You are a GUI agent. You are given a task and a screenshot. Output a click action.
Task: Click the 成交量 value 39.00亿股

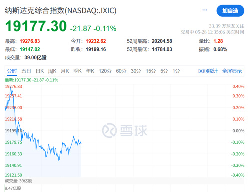pos(35,58)
